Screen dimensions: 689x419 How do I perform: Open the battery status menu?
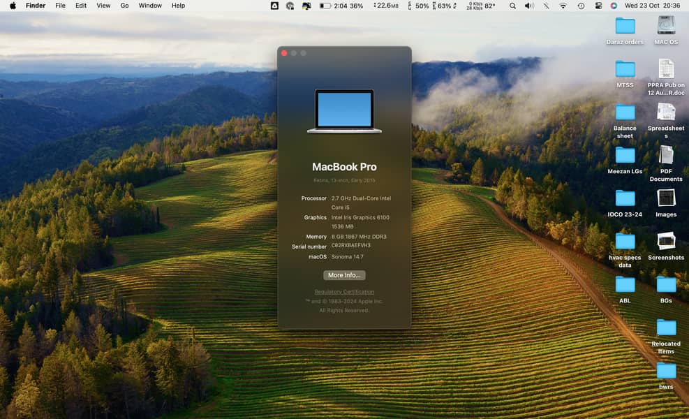325,6
